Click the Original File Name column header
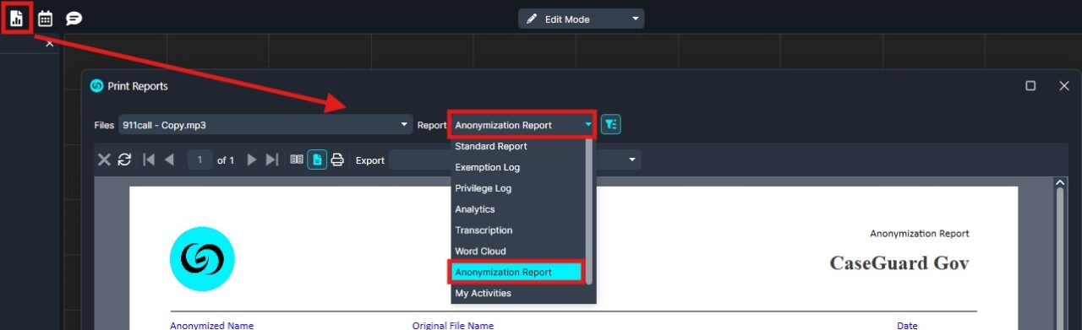The width and height of the screenshot is (1082, 330). tap(453, 326)
